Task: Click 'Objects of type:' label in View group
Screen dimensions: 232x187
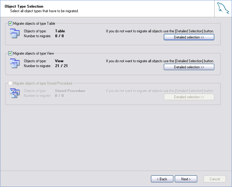Action: click(x=35, y=61)
